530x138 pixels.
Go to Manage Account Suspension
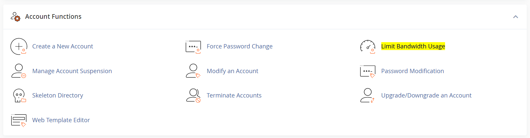click(72, 71)
